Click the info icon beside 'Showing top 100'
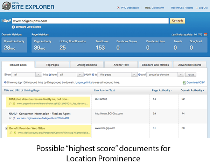 tap(5, 82)
